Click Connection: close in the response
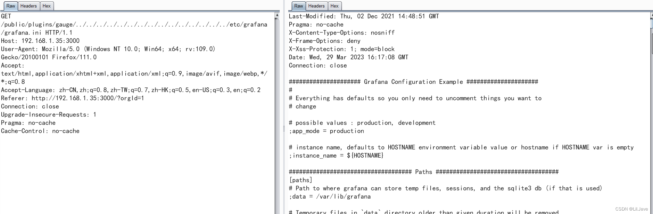Image resolution: width=653 pixels, height=214 pixels. point(318,65)
